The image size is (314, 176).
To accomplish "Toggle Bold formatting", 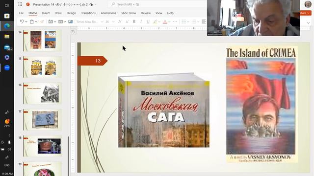I will coord(134,22).
